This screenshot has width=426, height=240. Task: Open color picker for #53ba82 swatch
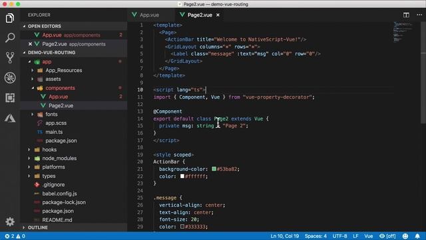214,169
